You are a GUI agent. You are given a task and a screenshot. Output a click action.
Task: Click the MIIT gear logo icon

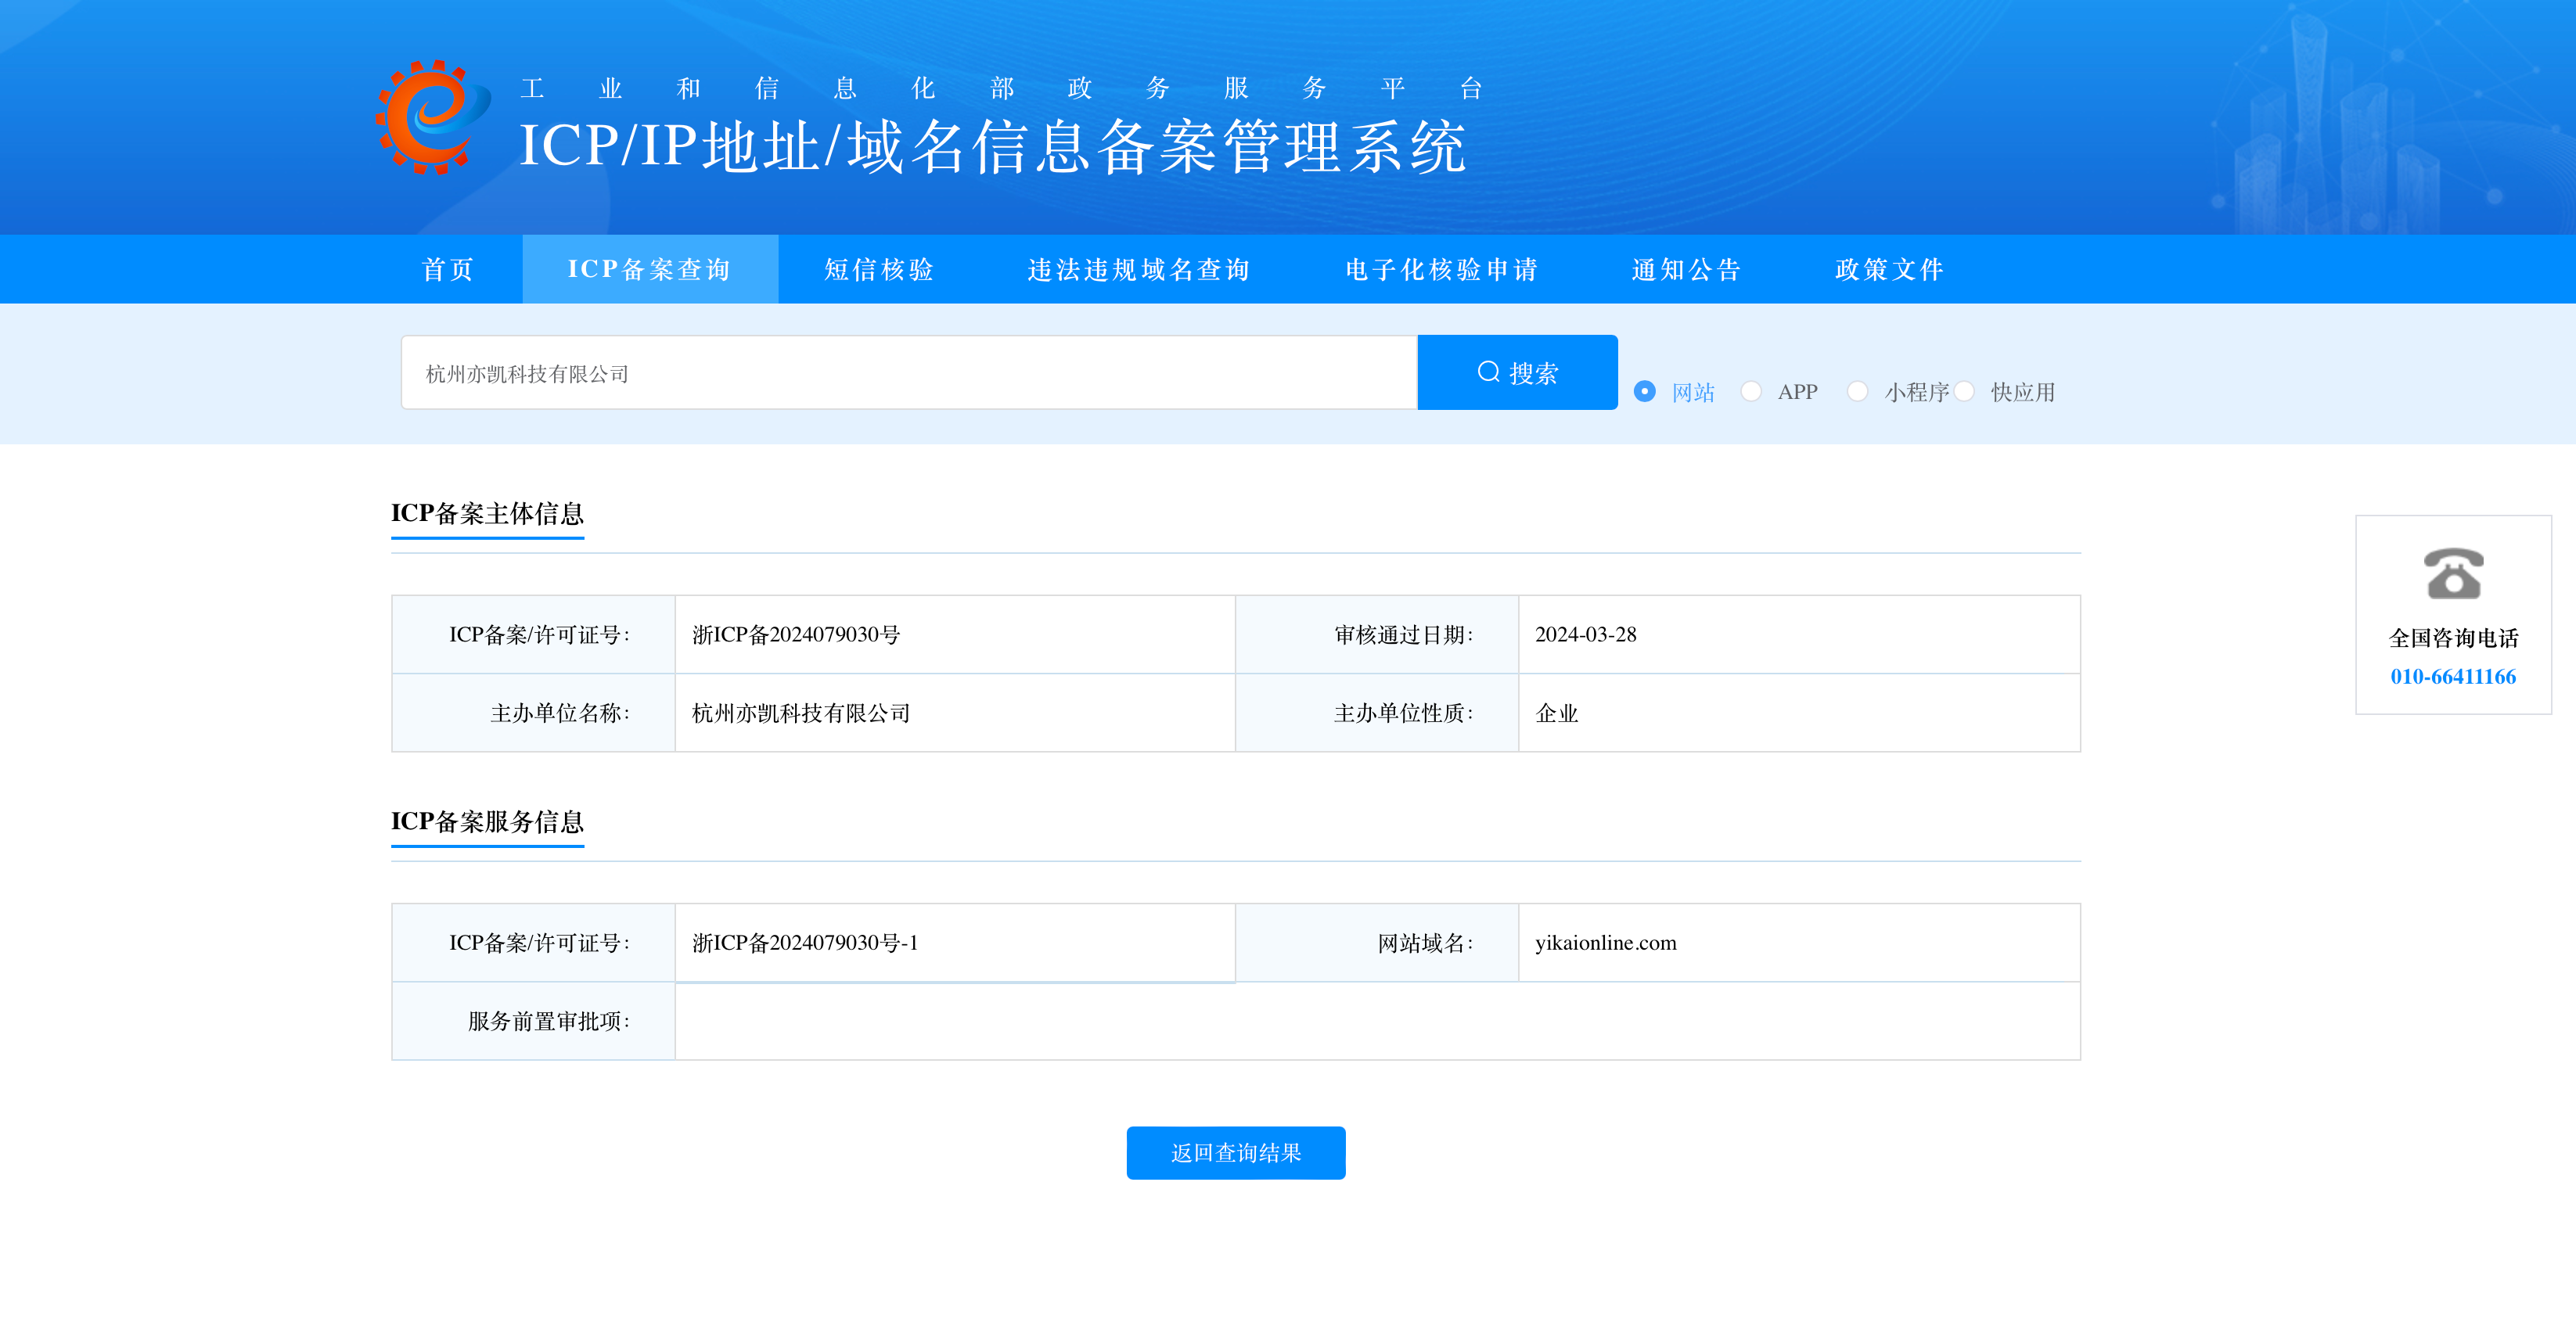click(x=432, y=118)
